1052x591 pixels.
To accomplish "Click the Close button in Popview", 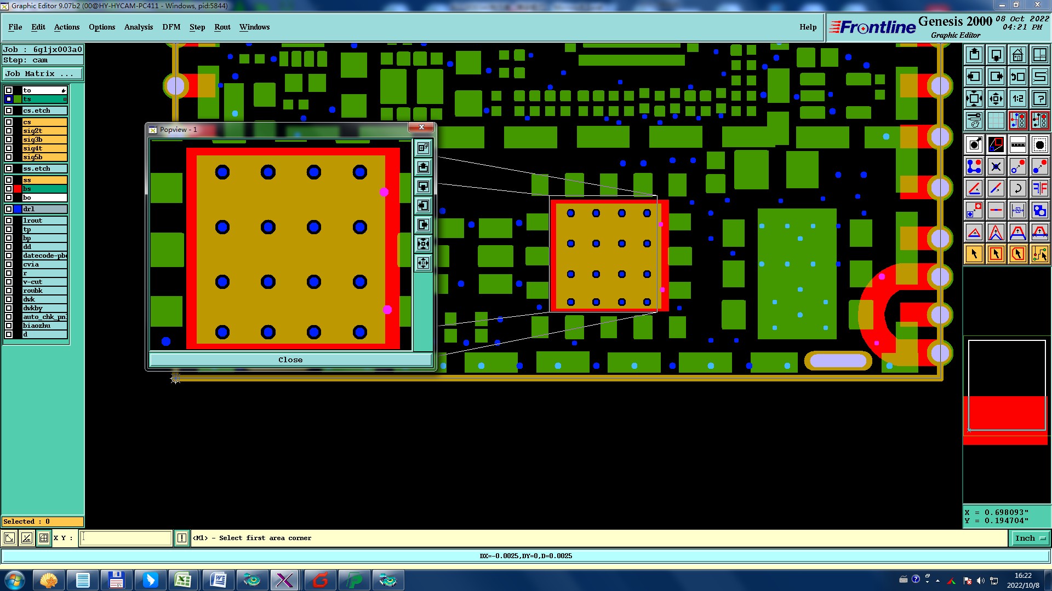I will [290, 360].
